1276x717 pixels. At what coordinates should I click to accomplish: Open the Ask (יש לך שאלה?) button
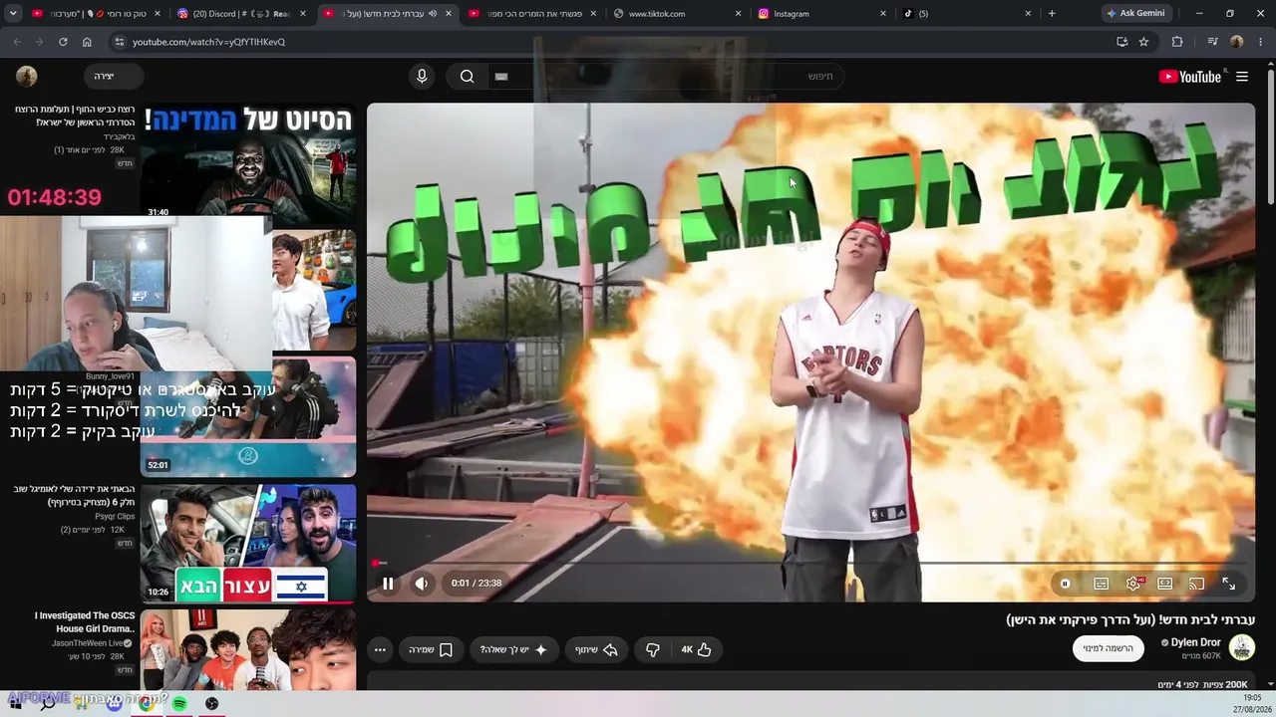[x=514, y=649]
